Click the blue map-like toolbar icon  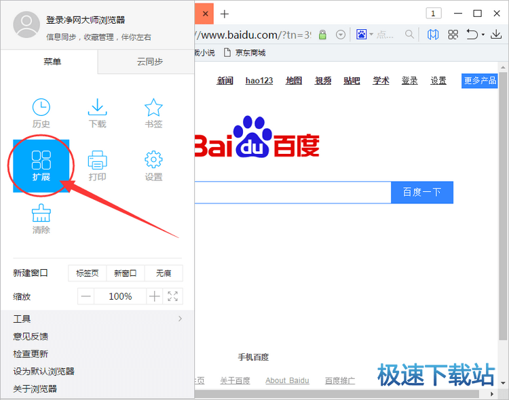coord(433,35)
